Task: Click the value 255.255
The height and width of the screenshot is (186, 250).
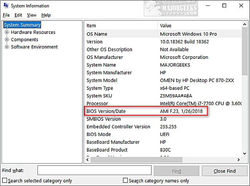Action: (168, 127)
